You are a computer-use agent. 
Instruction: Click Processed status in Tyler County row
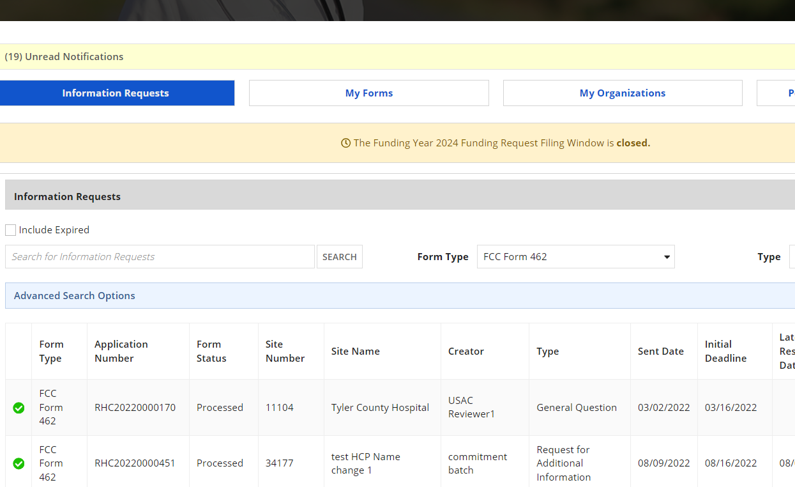[220, 408]
